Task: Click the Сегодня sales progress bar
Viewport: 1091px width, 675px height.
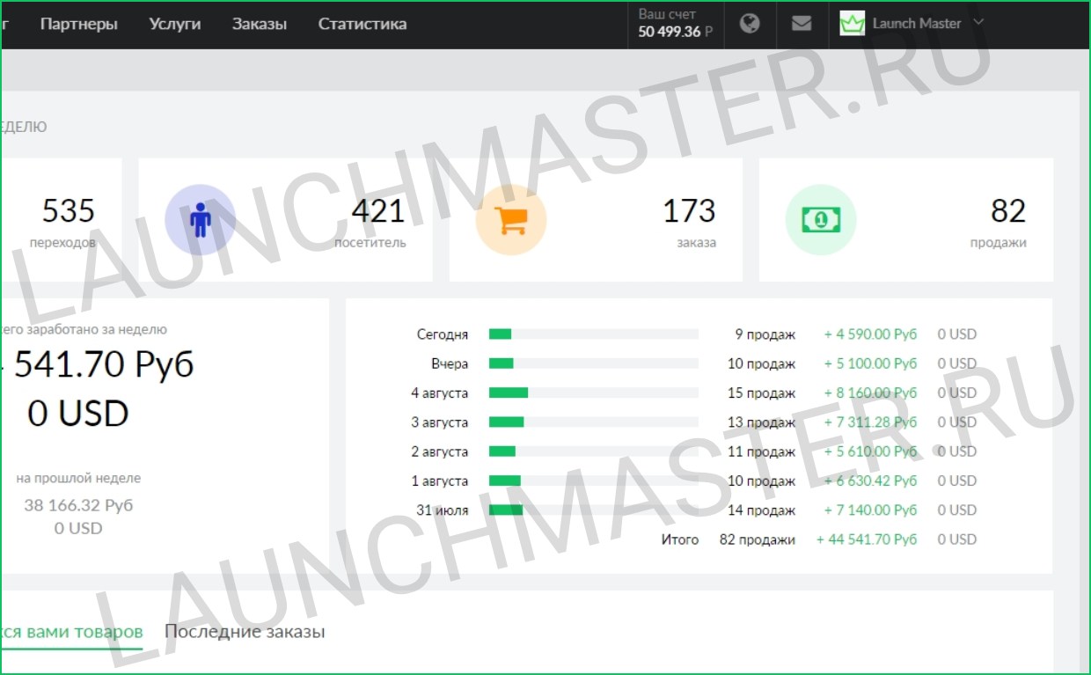Action: (593, 334)
